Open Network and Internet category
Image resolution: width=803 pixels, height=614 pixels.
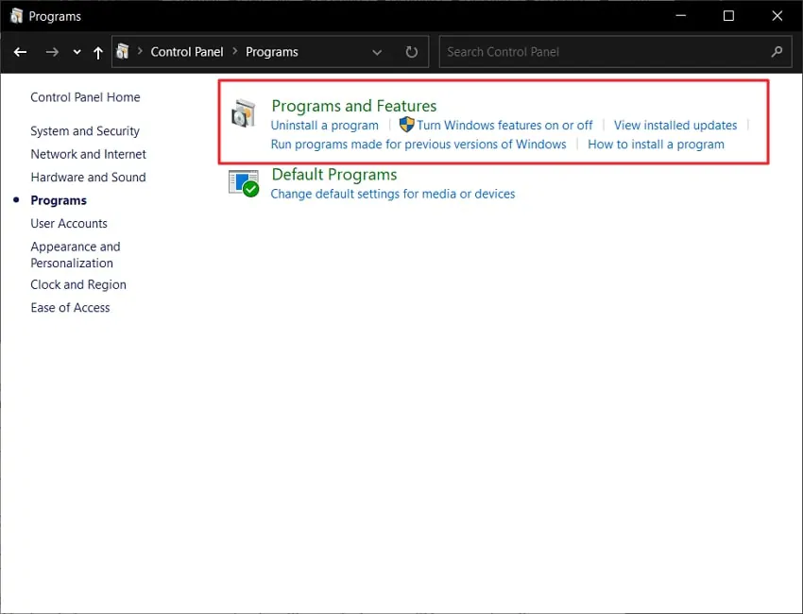click(x=88, y=154)
